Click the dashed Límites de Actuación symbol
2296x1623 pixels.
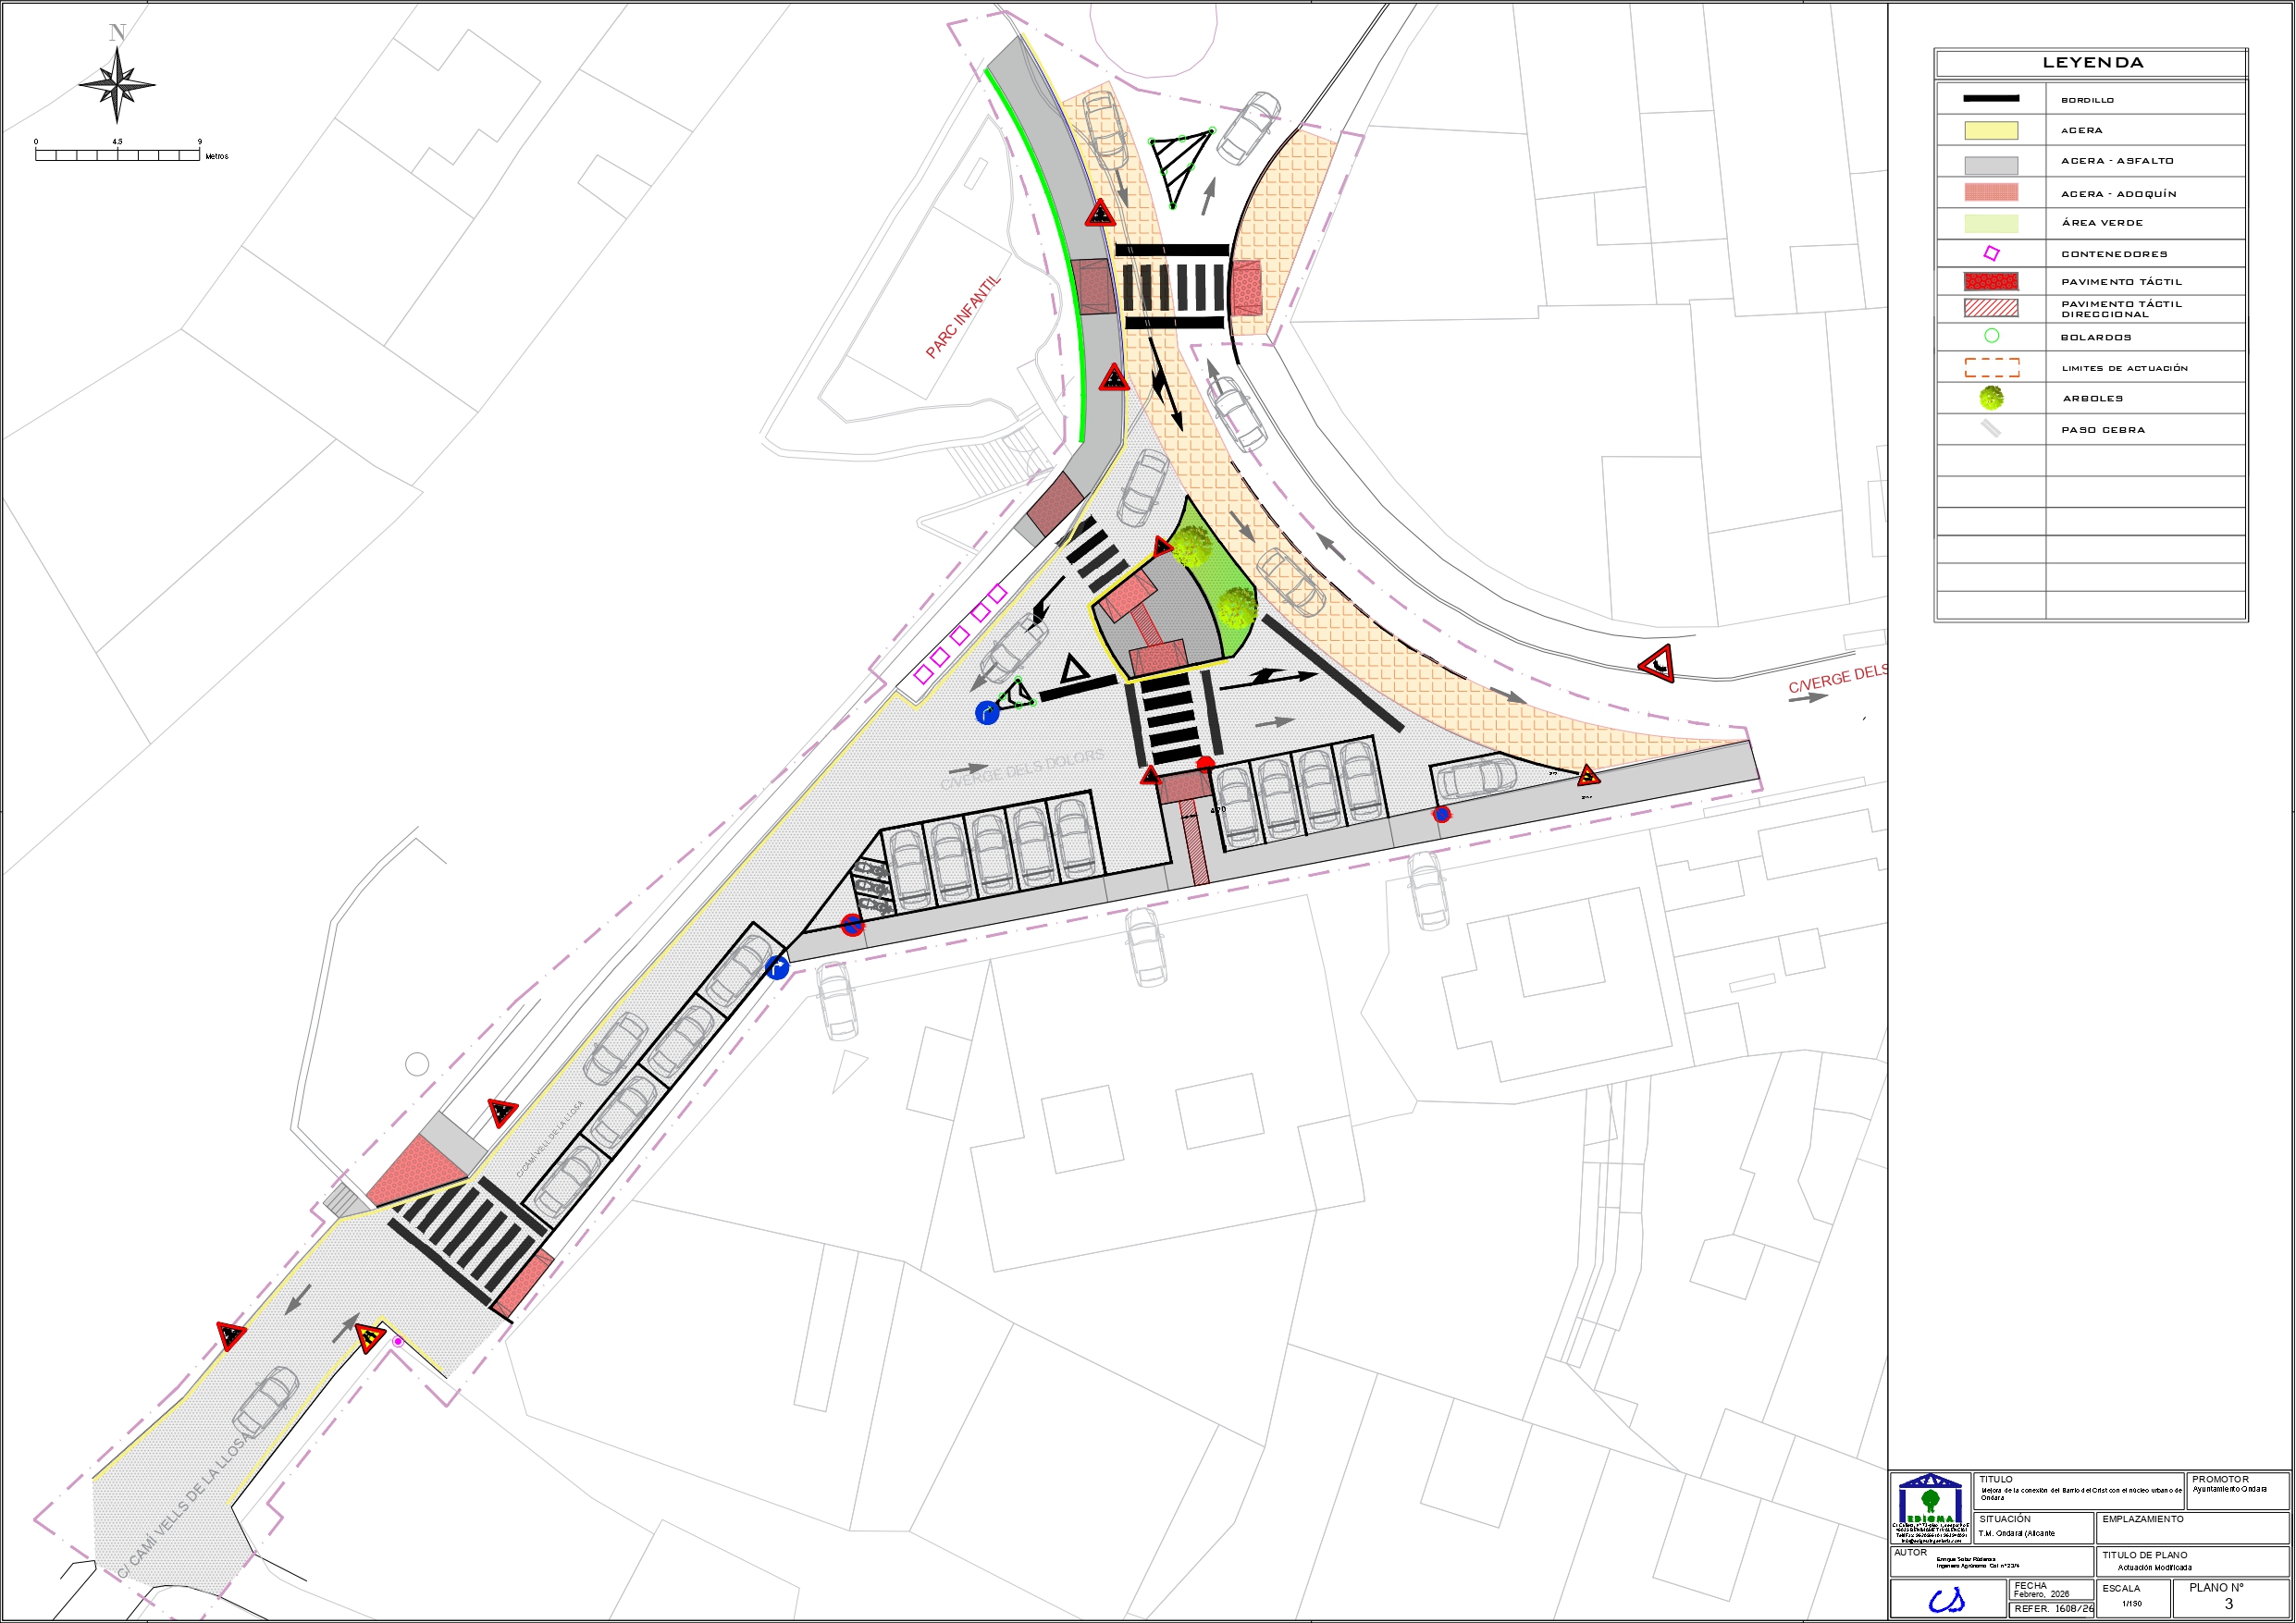point(1991,368)
